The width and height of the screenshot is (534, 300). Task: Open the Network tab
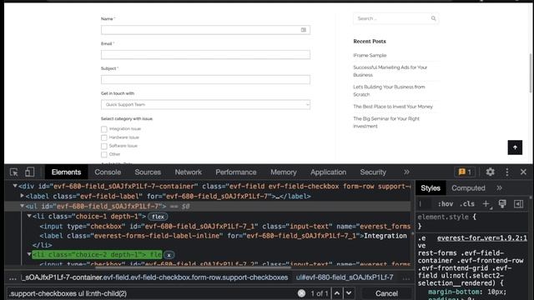(x=189, y=172)
